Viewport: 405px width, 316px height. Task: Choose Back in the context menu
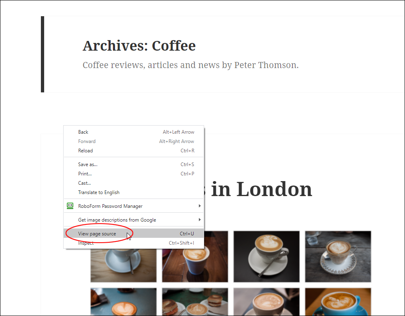[x=134, y=132]
